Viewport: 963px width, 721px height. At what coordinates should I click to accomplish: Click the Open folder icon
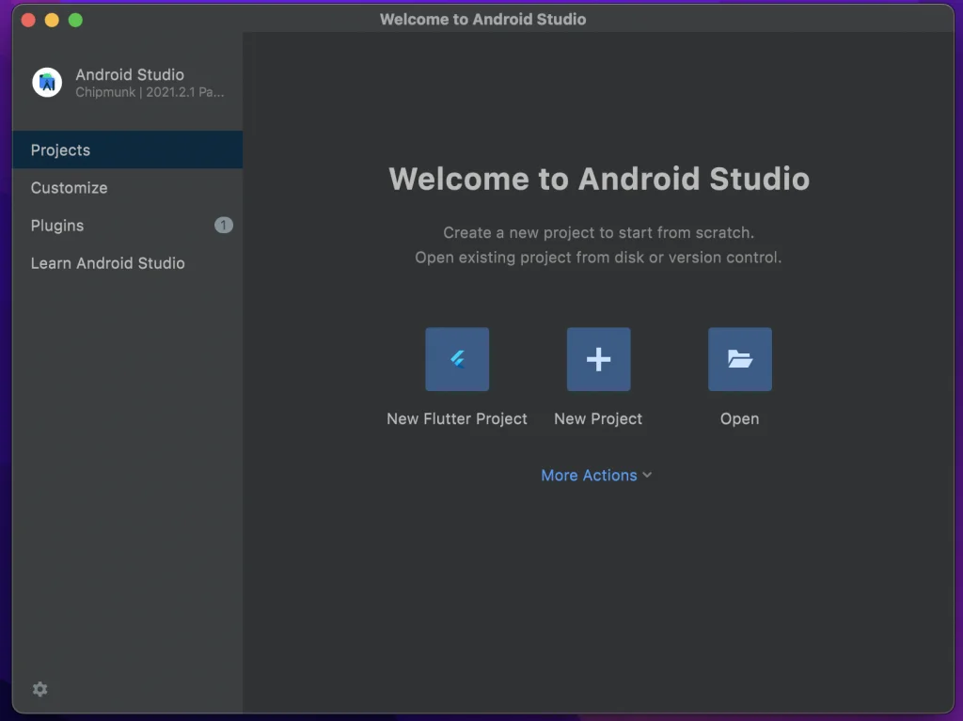(x=739, y=359)
